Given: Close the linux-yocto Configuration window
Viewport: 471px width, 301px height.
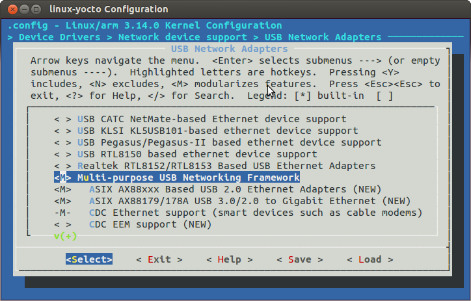Looking at the screenshot, I should [x=12, y=9].
